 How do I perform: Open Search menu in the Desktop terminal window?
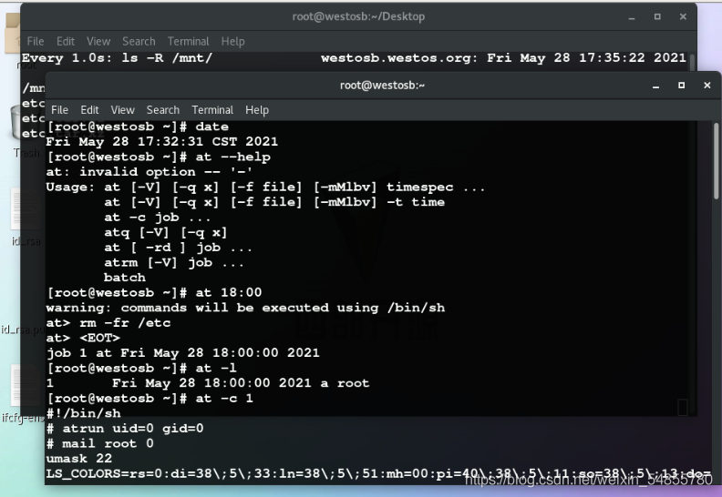click(139, 41)
